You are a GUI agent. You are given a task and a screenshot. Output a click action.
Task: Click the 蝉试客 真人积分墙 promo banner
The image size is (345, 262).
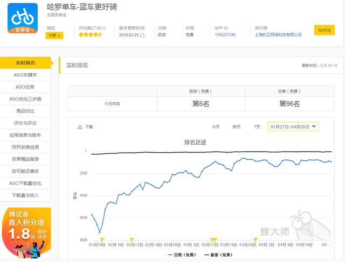click(x=26, y=233)
